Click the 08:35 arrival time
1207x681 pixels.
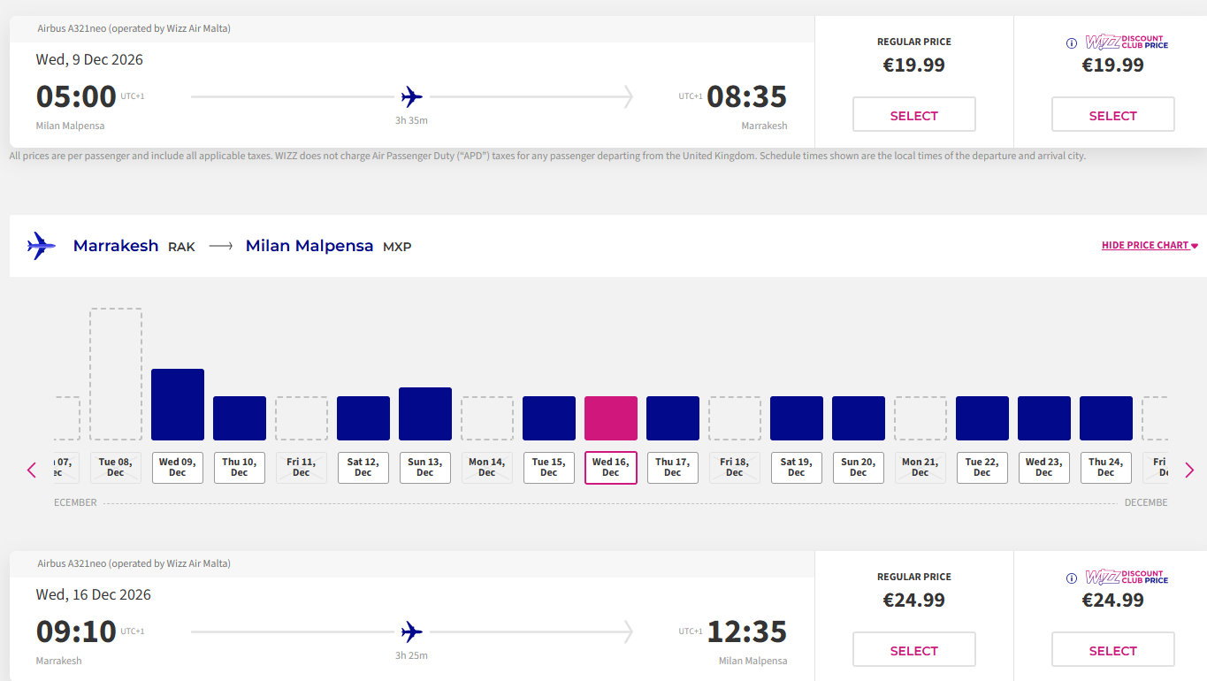point(747,96)
